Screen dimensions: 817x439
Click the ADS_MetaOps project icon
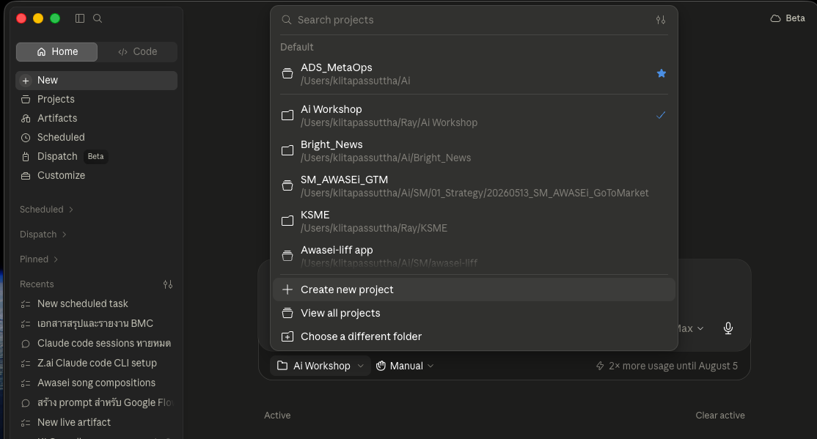[x=287, y=73]
